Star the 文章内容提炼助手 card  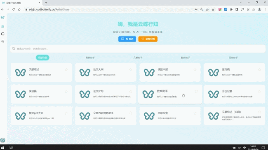[x=131, y=113]
